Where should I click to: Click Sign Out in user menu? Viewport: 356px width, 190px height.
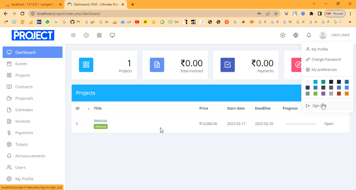tap(319, 106)
